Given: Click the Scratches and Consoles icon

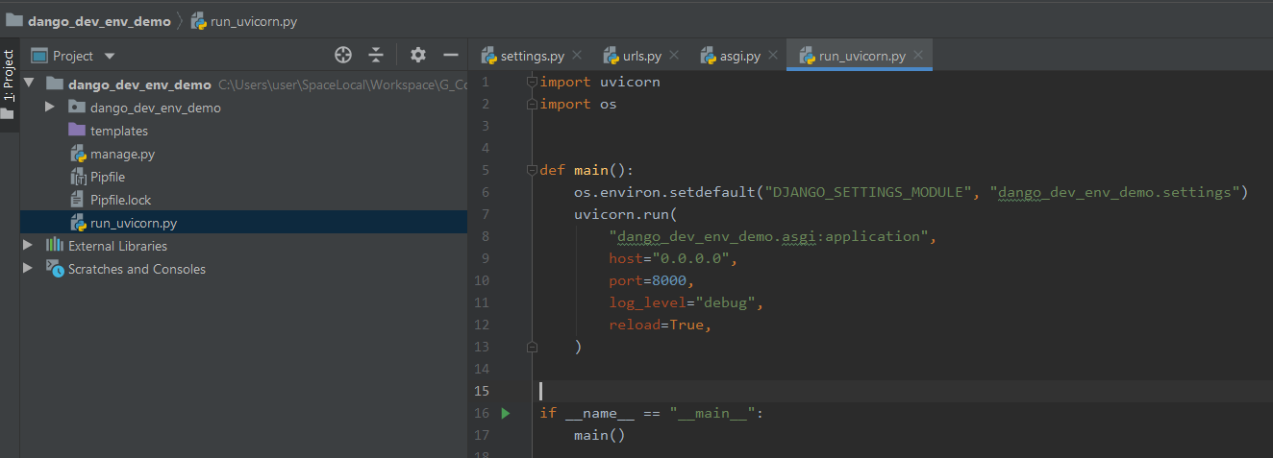Looking at the screenshot, I should tap(55, 269).
